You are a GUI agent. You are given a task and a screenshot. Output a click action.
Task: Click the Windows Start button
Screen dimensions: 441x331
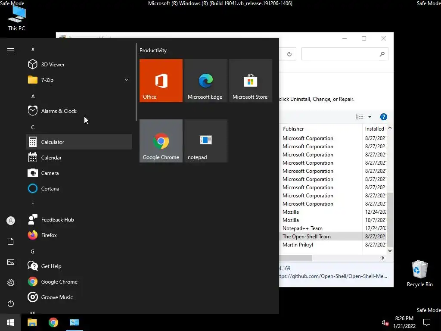click(x=10, y=322)
